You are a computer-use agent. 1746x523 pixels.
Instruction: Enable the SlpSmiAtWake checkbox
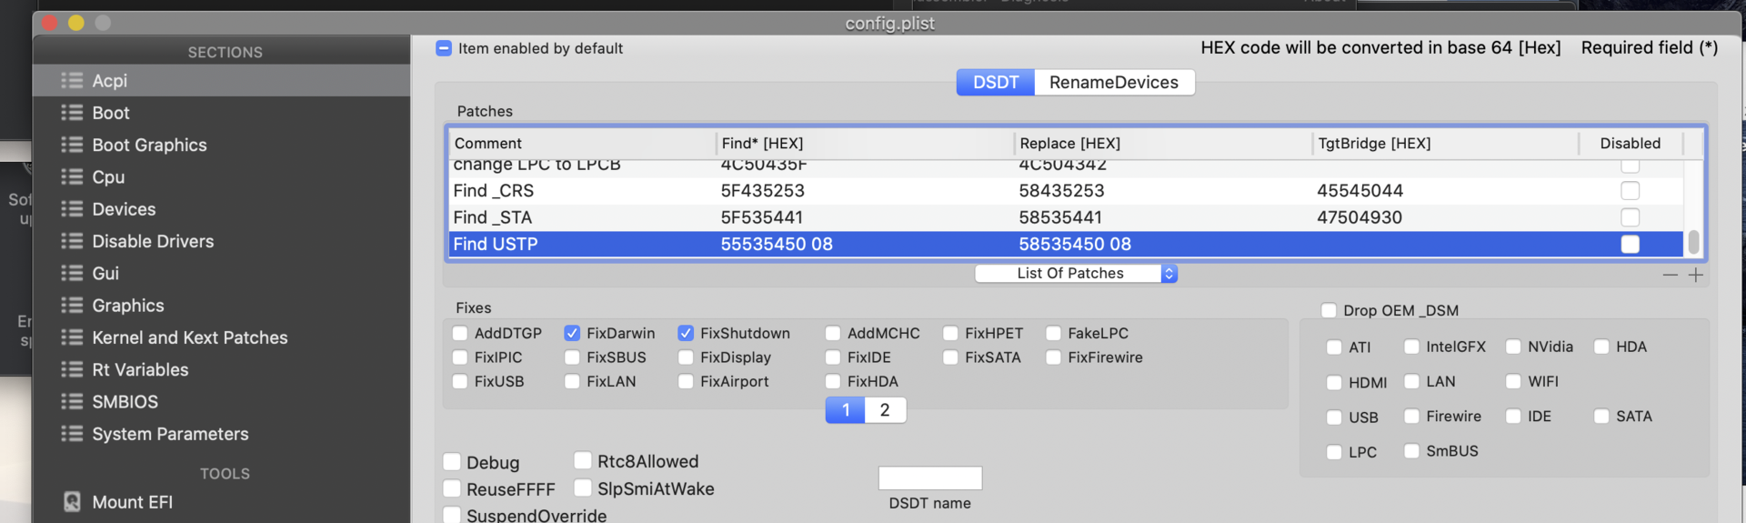[583, 488]
